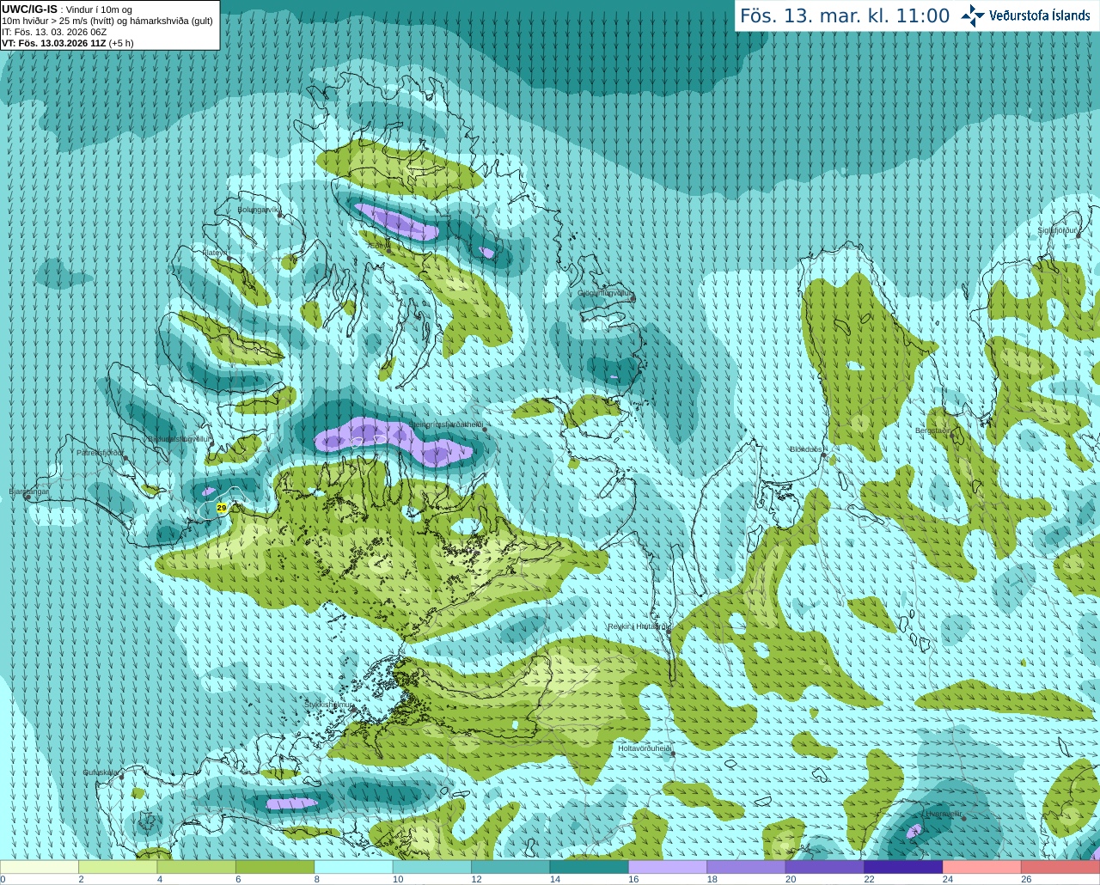Click the 14–16 m/s dark teal legend swatch
The height and width of the screenshot is (885, 1100).
point(590,867)
